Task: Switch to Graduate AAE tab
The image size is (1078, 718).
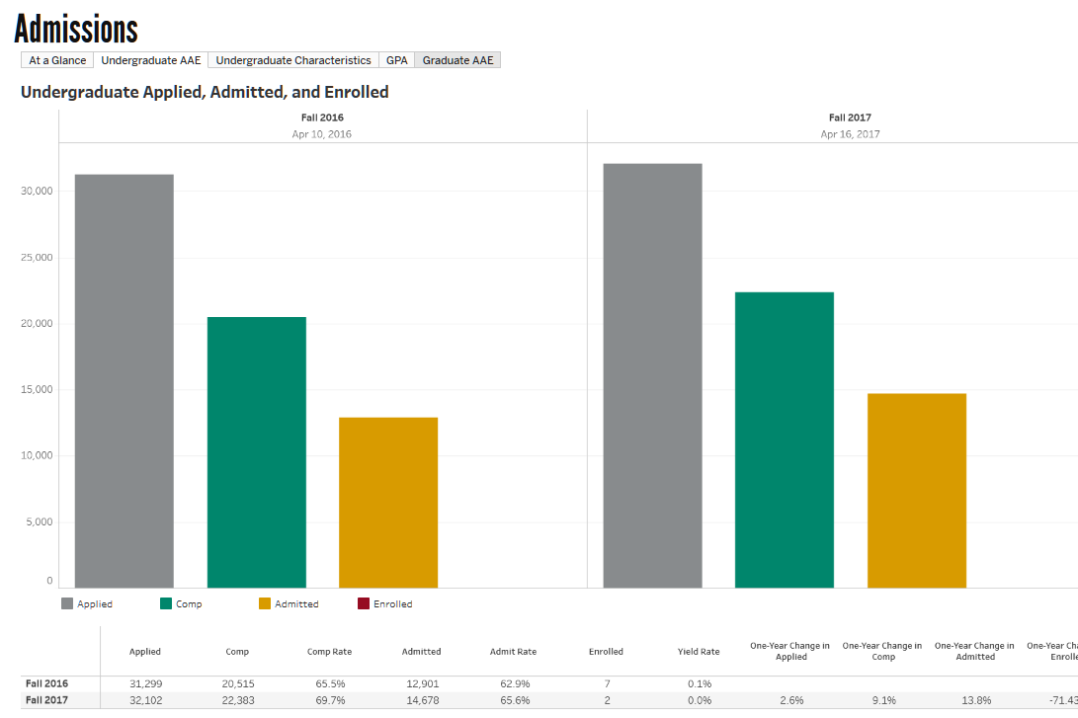Action: (457, 60)
